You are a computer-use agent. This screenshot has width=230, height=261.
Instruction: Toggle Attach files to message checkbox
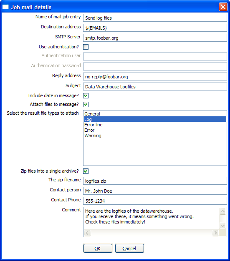(86, 104)
